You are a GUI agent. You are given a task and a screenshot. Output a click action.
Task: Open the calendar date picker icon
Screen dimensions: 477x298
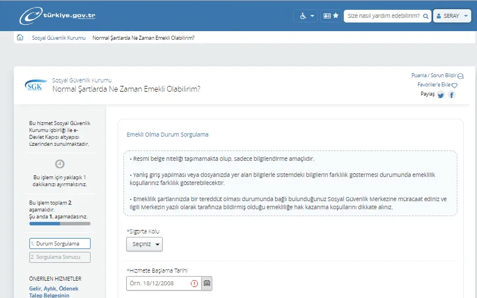pyautogui.click(x=207, y=284)
